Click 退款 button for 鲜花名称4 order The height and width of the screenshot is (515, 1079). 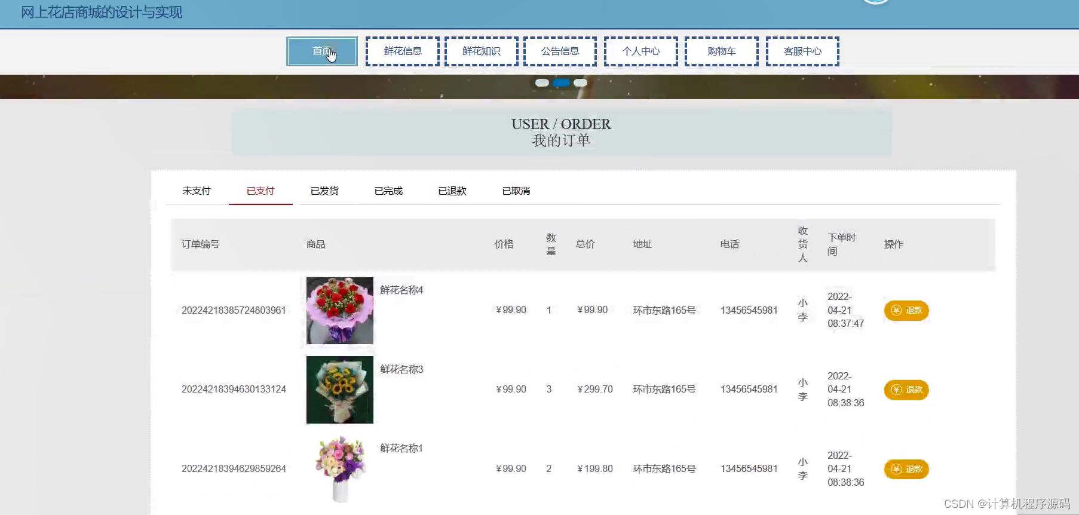pos(906,311)
